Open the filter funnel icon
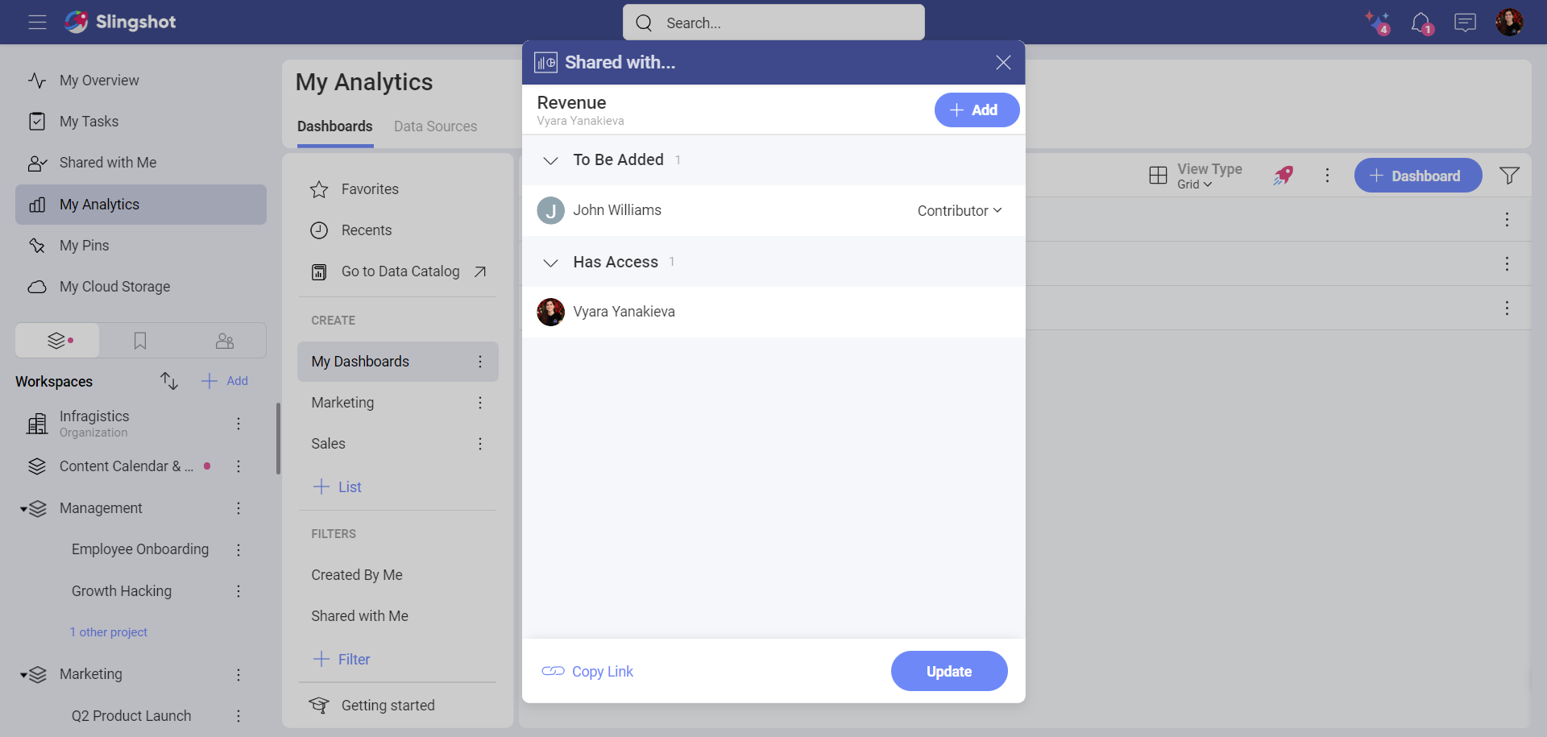The image size is (1547, 737). click(x=1509, y=176)
